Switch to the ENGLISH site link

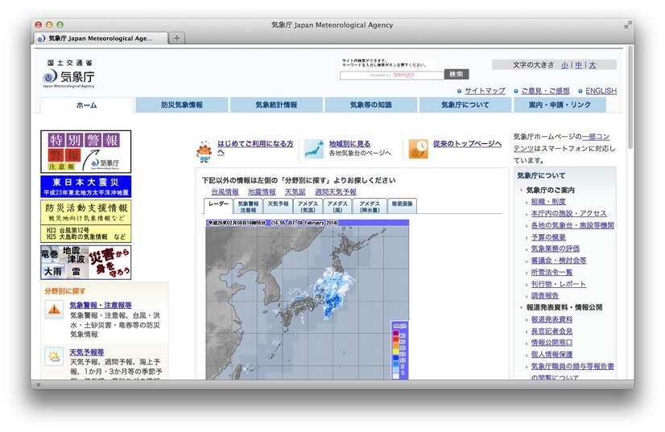click(601, 91)
